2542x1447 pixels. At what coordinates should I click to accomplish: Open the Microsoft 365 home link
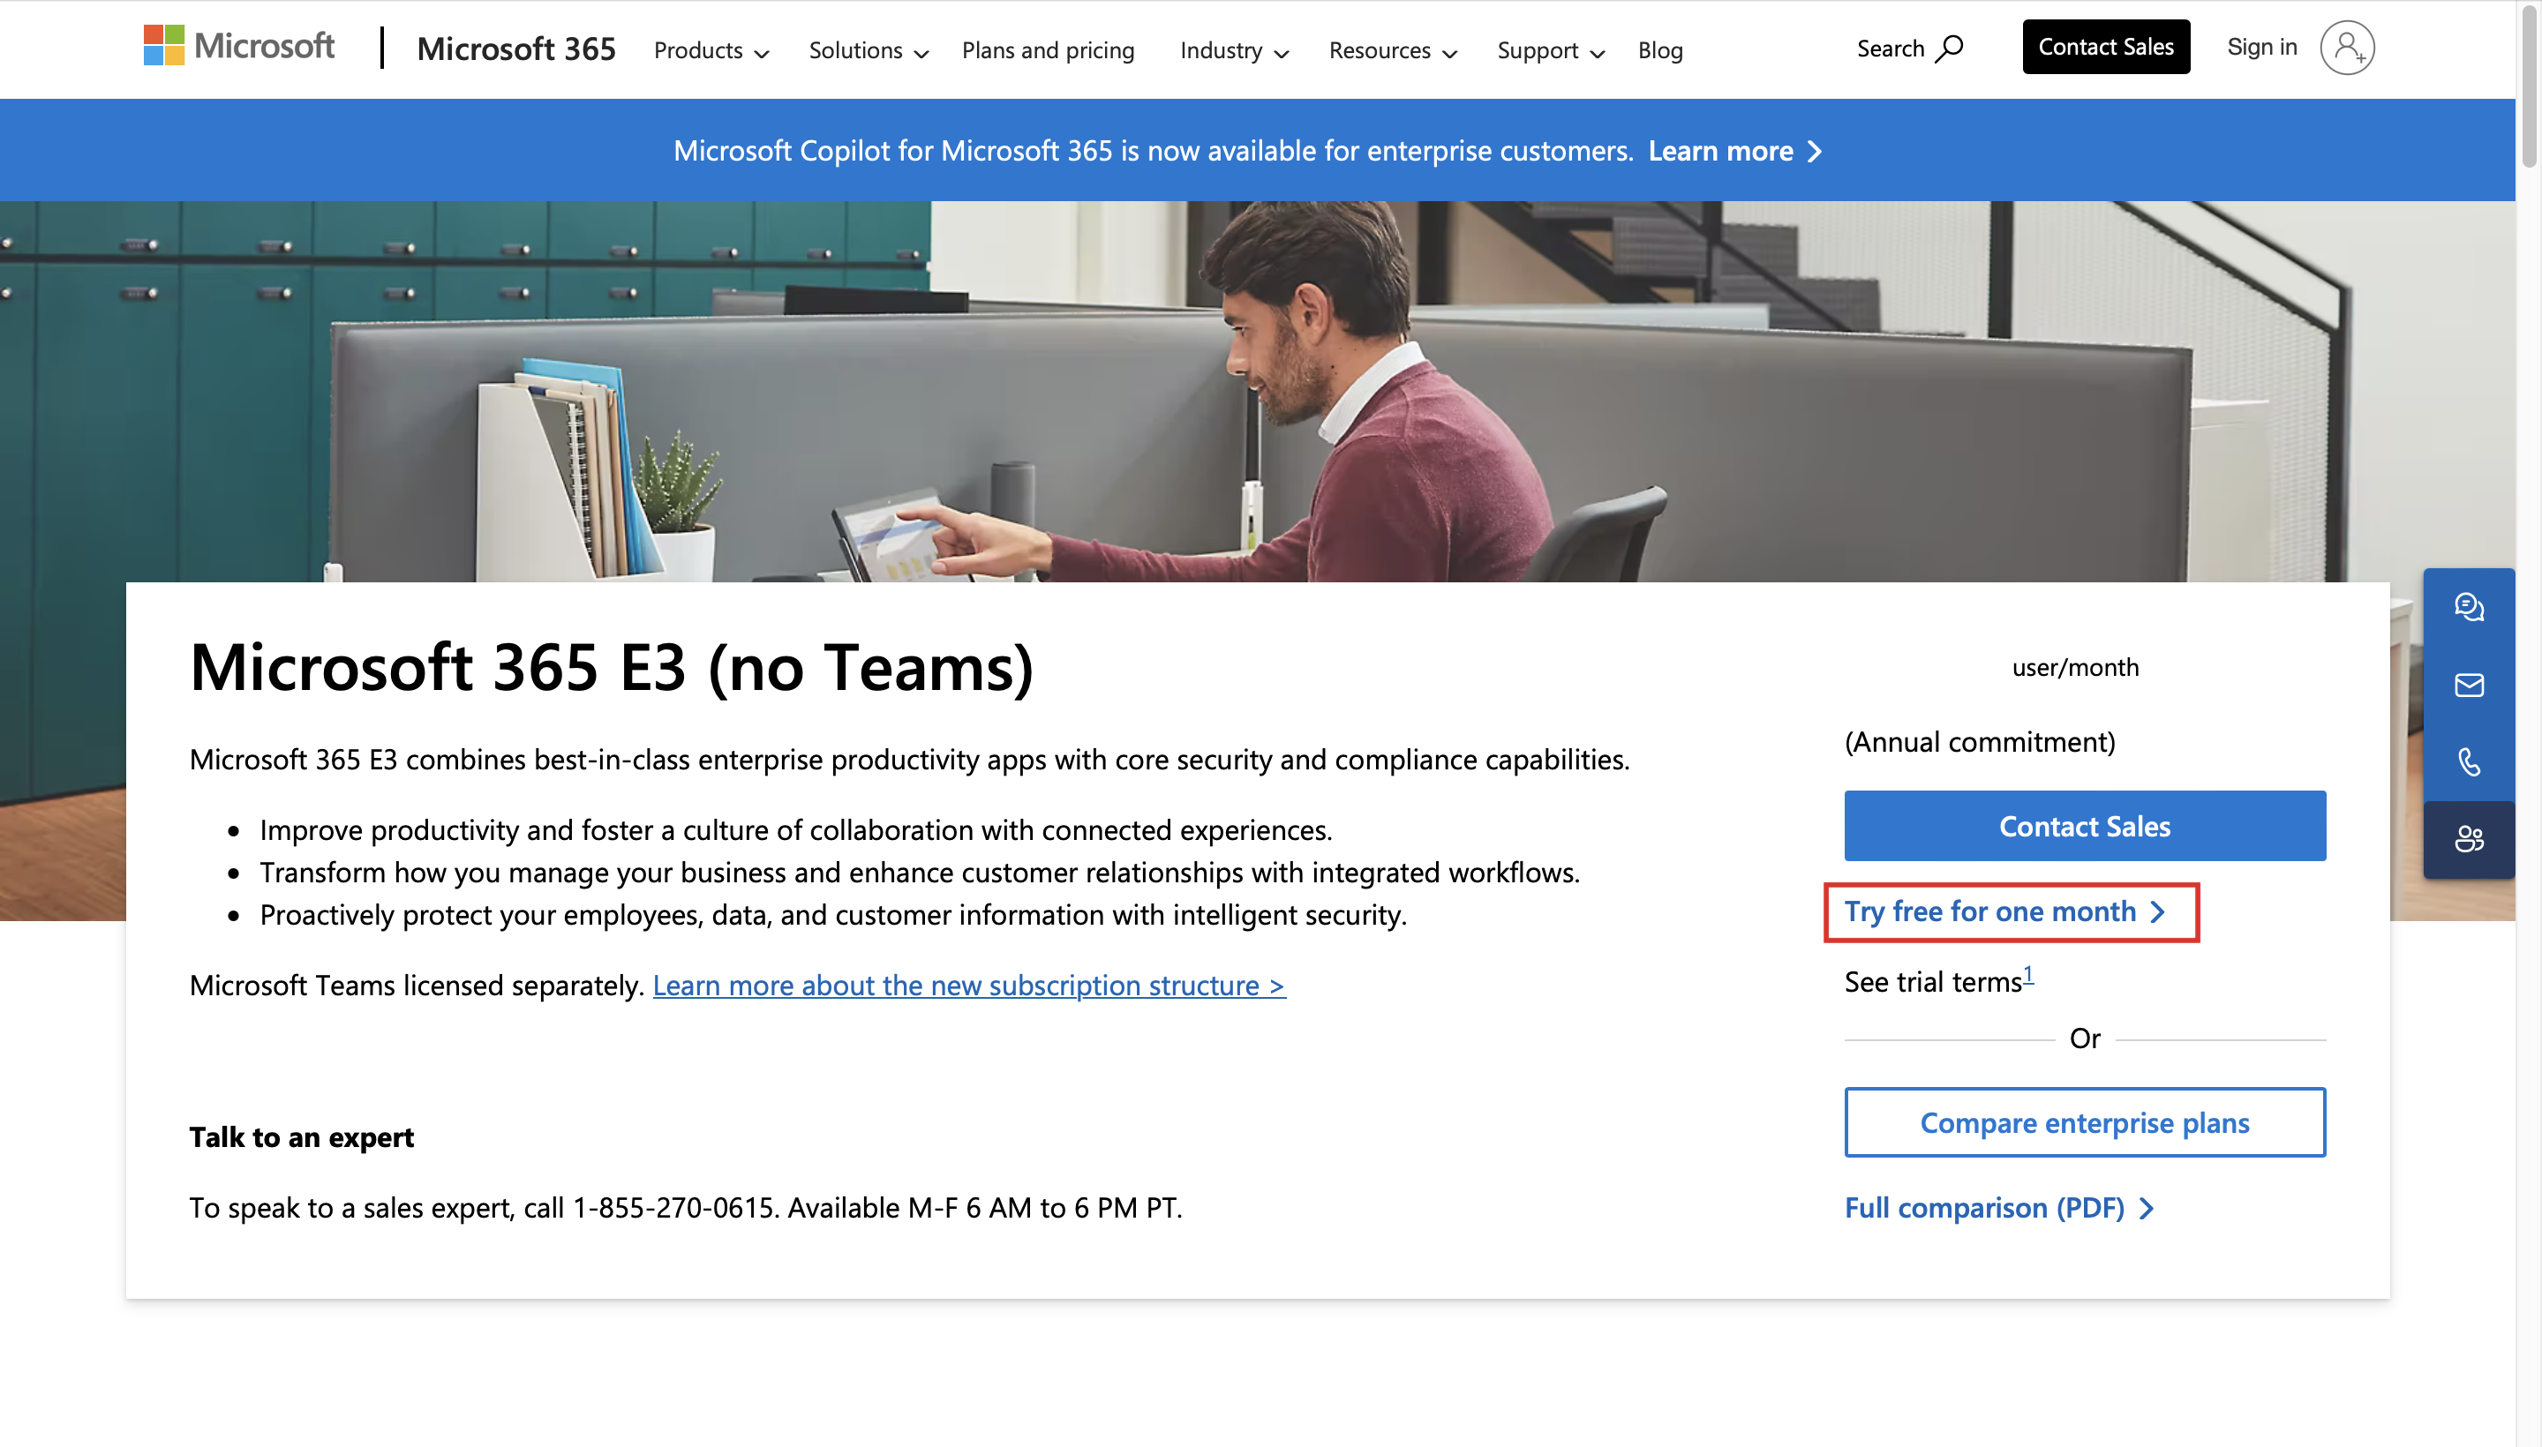[x=516, y=49]
